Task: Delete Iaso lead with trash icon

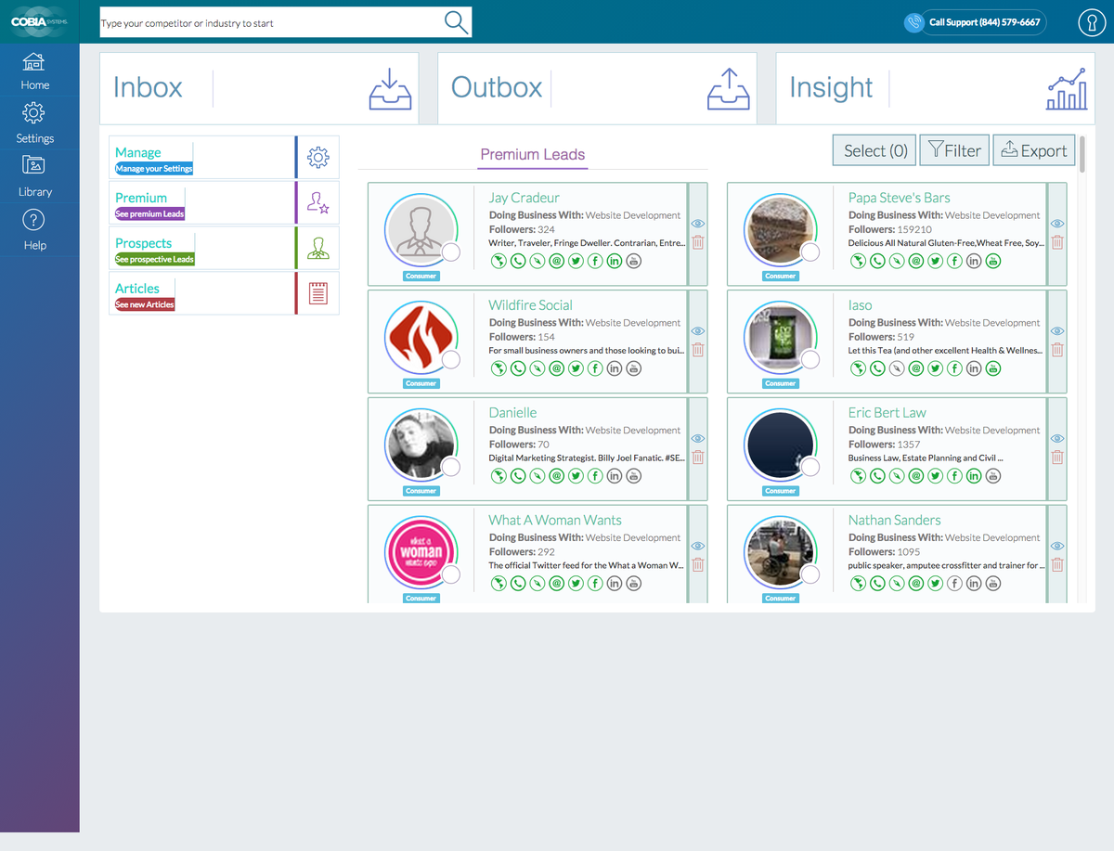Action: coord(1057,350)
